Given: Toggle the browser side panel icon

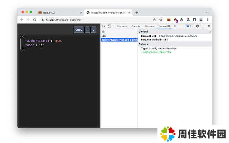Looking at the screenshot, I should tap(194, 20).
